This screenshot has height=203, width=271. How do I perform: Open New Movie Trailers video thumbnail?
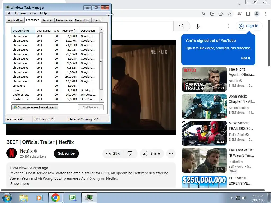204,133
